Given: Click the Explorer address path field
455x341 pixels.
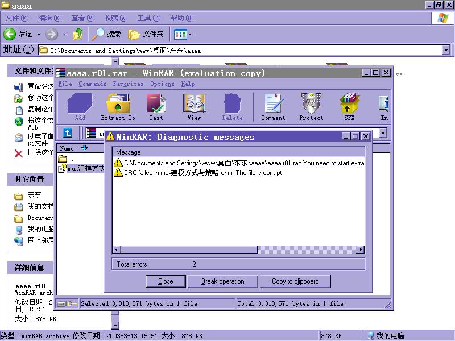Looking at the screenshot, I should point(240,51).
